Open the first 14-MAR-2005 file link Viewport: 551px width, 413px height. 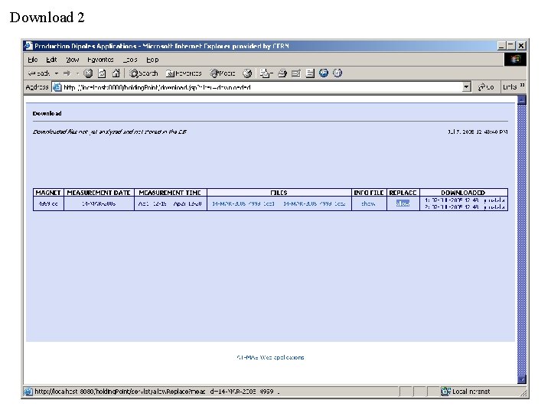point(243,203)
